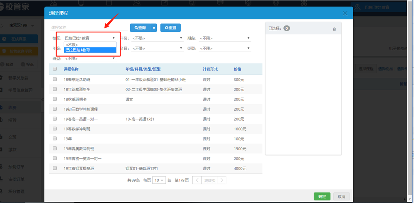Viewport: 414px width, 203px height.
Task: Collapse filters with the double-chevron next to 查询
Action: point(154,28)
